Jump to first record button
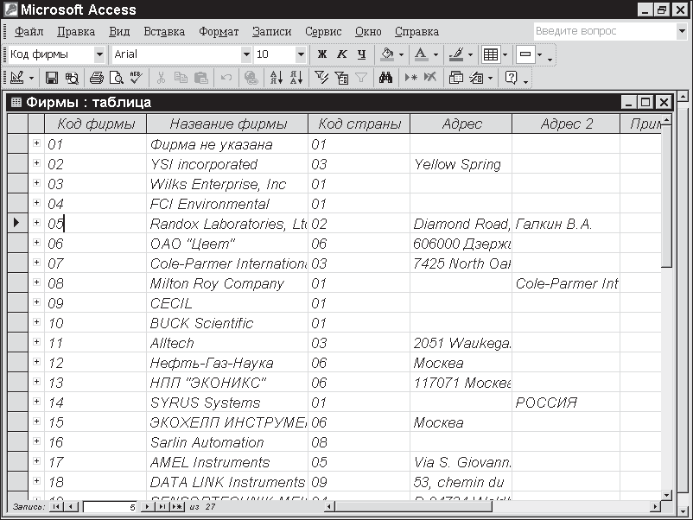The width and height of the screenshot is (693, 520). tap(57, 507)
